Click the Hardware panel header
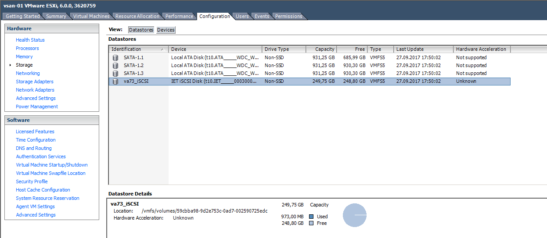This screenshot has height=238, width=547. [x=52, y=28]
